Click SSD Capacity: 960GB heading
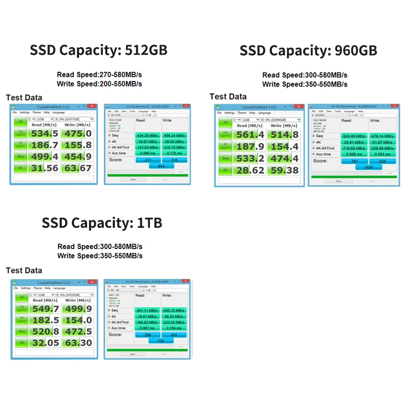405x405 pixels. click(x=308, y=50)
